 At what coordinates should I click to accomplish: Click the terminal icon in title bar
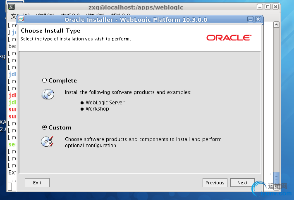[x=12, y=7]
